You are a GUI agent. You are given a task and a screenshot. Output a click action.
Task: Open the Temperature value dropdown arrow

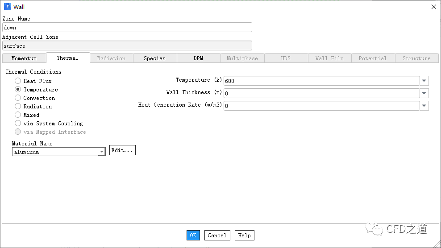point(424,81)
